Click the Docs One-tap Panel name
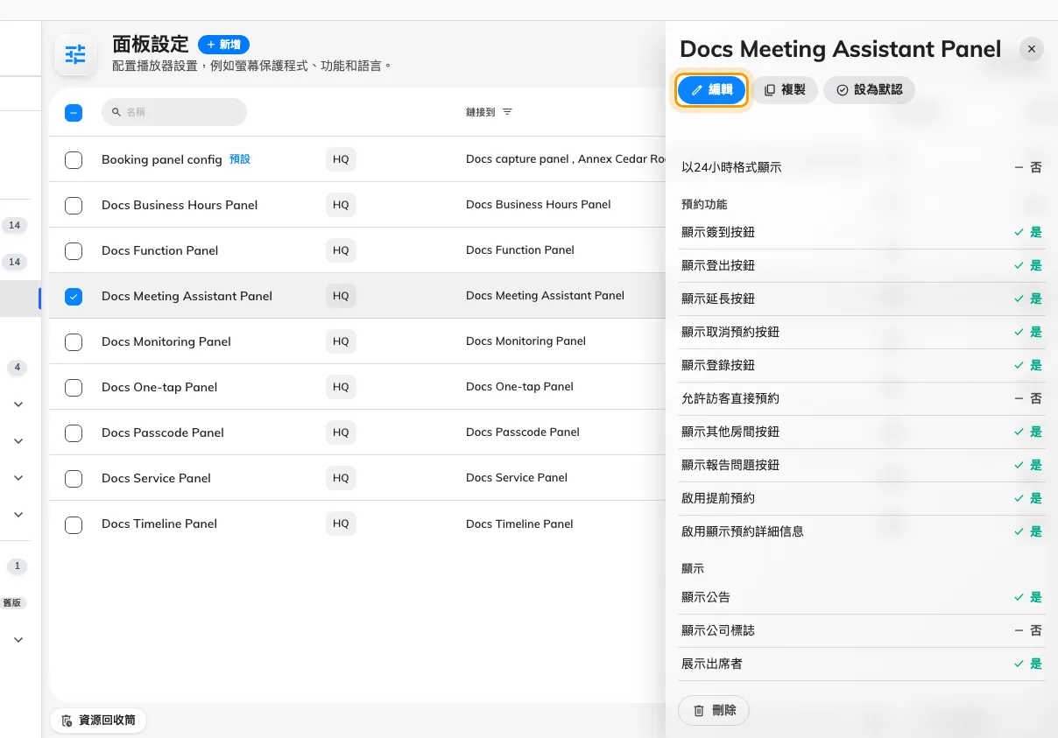The width and height of the screenshot is (1058, 738). [x=159, y=387]
